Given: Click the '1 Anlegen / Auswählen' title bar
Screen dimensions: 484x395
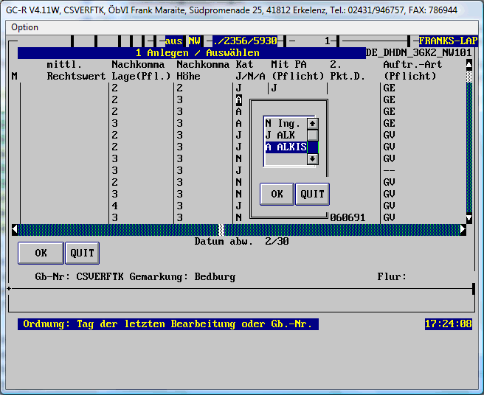Looking at the screenshot, I should (x=192, y=53).
